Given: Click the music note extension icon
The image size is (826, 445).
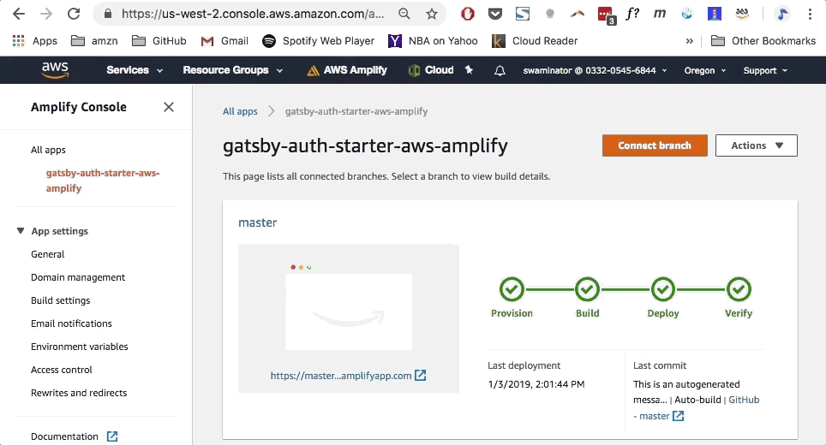Looking at the screenshot, I should pyautogui.click(x=782, y=14).
